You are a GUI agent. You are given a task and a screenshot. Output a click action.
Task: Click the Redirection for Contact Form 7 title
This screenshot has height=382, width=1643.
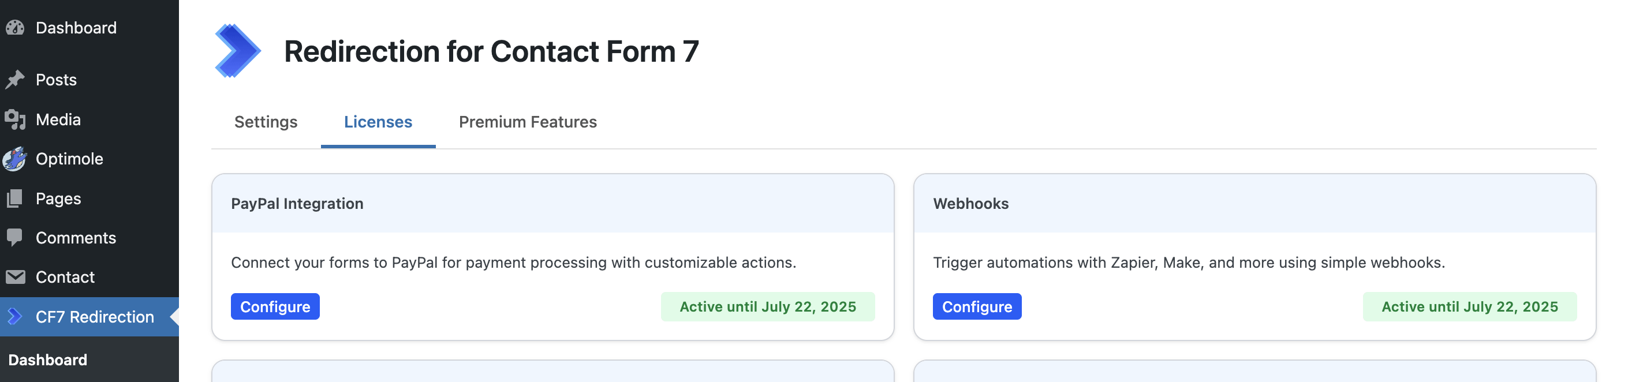(491, 51)
